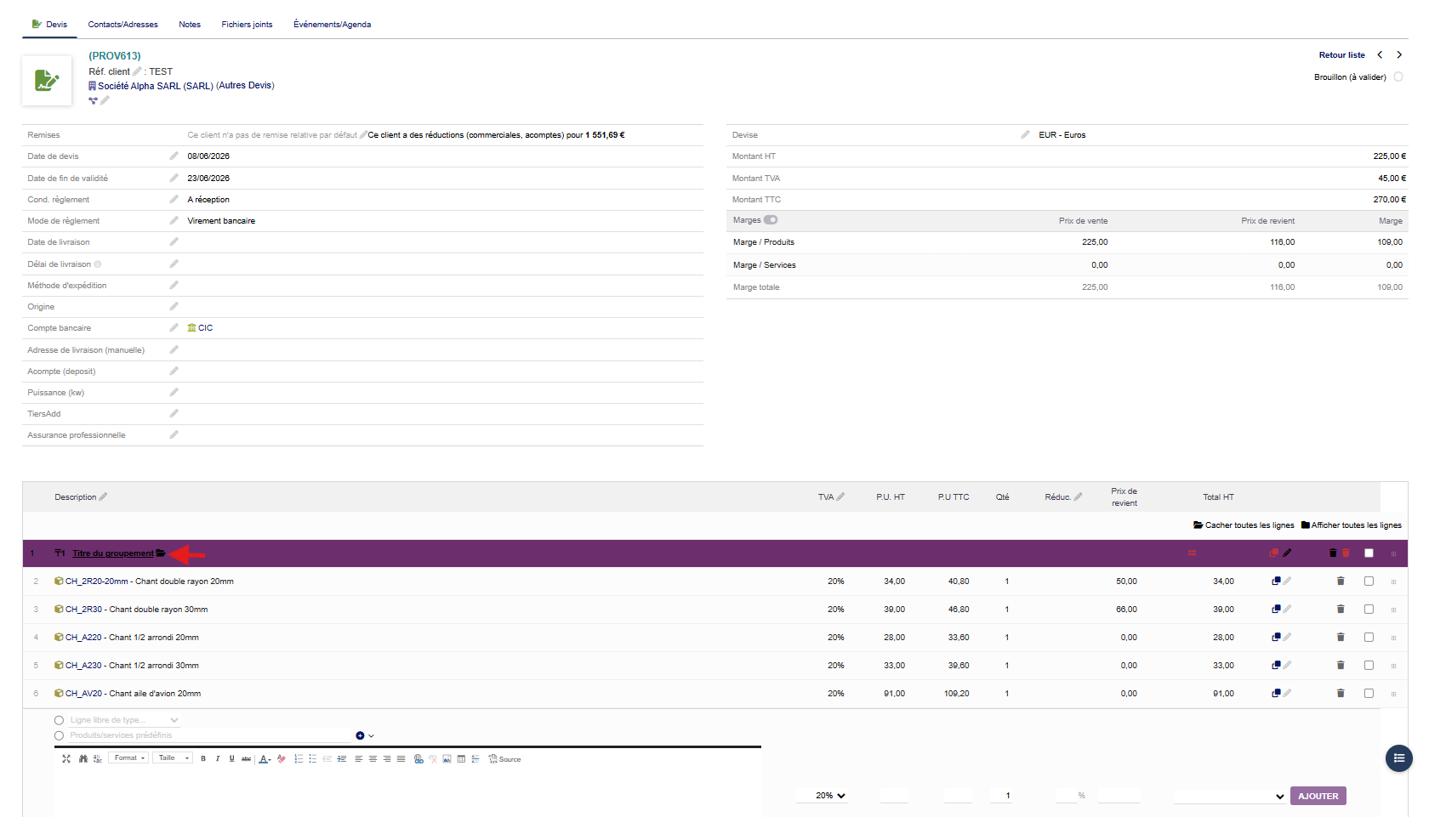Image resolution: width=1429 pixels, height=817 pixels.
Task: Toggle bold in the editor toolbar
Action: click(203, 758)
